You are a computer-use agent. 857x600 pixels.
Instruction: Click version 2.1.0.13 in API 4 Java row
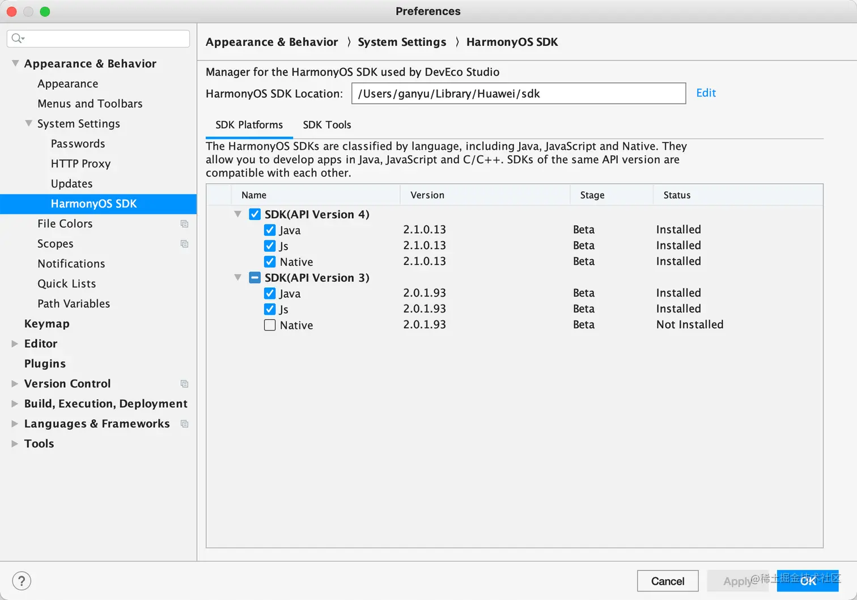(425, 230)
